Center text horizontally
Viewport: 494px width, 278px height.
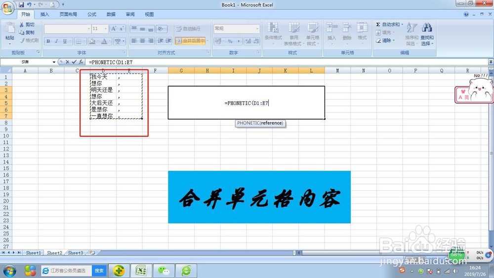(142, 41)
